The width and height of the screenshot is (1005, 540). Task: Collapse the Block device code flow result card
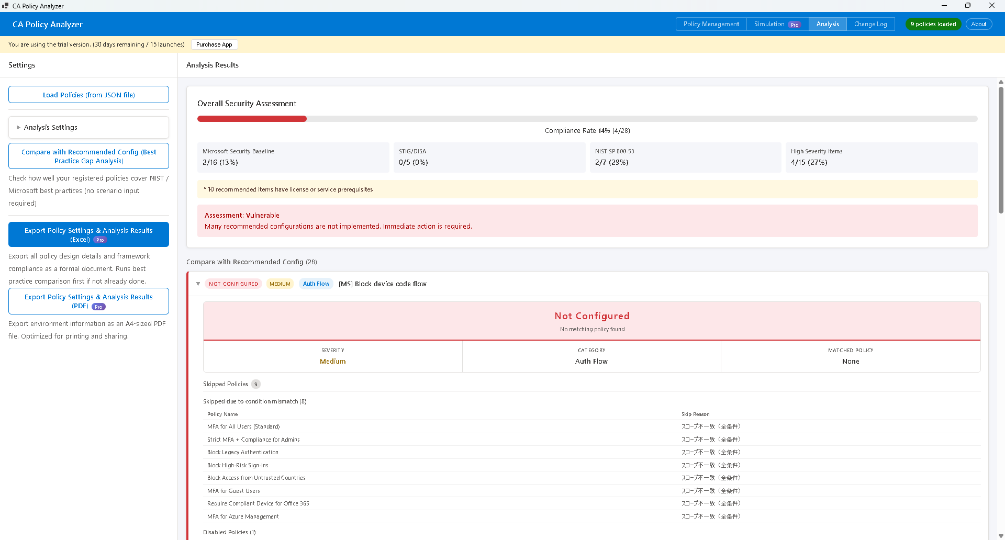point(198,283)
